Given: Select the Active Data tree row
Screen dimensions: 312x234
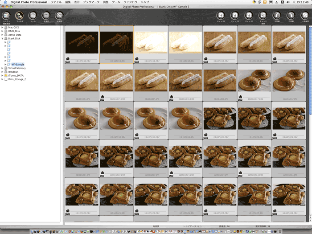Looking at the screenshot, I should pos(15,35).
